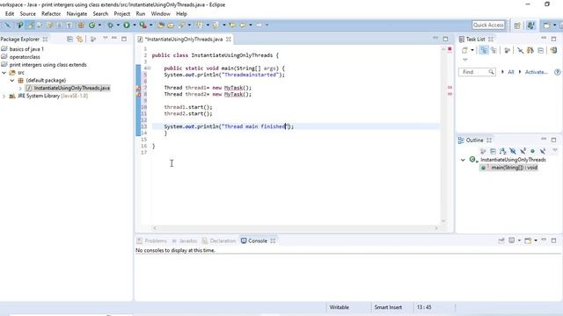Screen dimensions: 563x316
Task: Click the Quick Access input field
Action: (488, 25)
